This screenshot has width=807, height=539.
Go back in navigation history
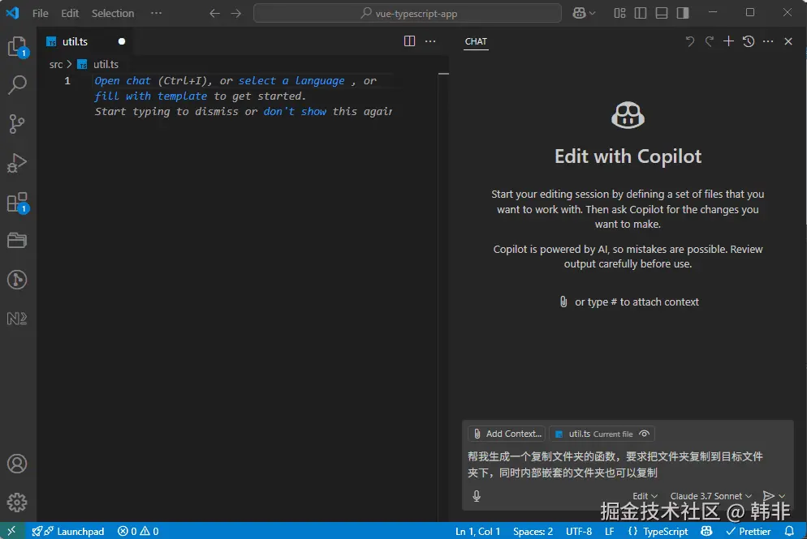[214, 13]
